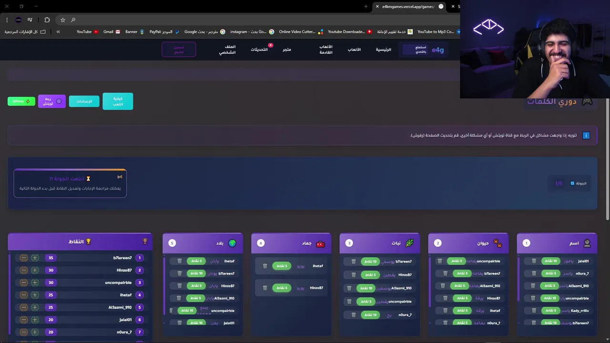
Task: Delete HinzoB7's answer in the بلاد column
Action: pyautogui.click(x=180, y=286)
